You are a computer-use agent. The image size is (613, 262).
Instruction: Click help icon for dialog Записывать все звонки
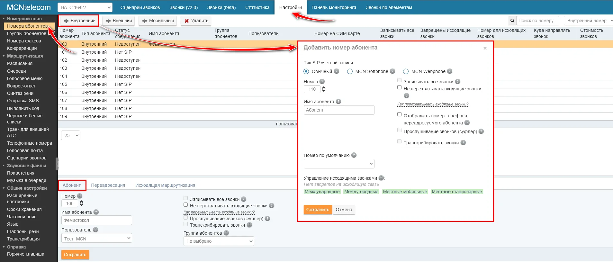pos(458,82)
